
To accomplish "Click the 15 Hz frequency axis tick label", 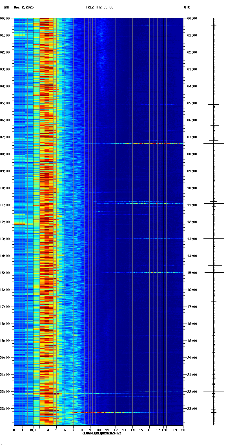I will 141,430.
